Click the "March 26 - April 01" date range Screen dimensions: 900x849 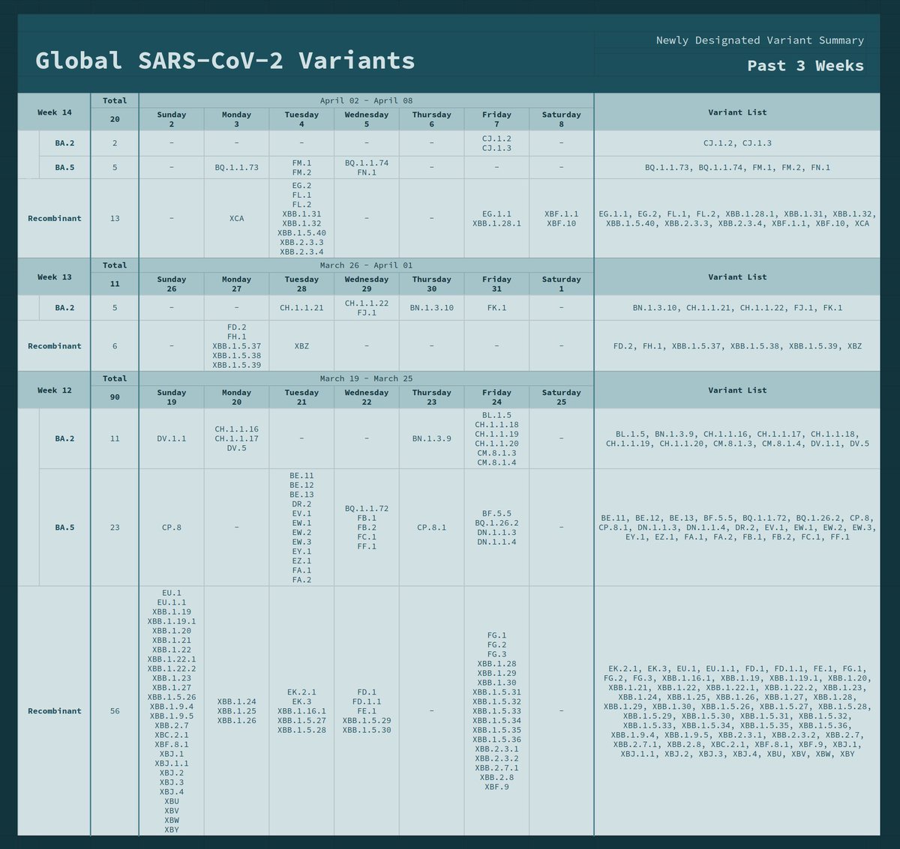(366, 265)
